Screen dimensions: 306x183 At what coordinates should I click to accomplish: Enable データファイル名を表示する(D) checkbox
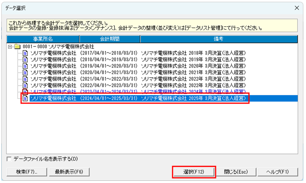point(9,159)
